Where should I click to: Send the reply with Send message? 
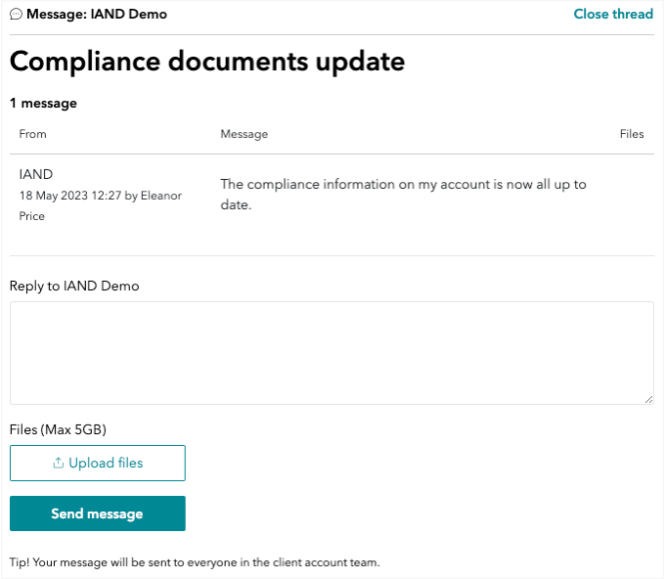98,513
